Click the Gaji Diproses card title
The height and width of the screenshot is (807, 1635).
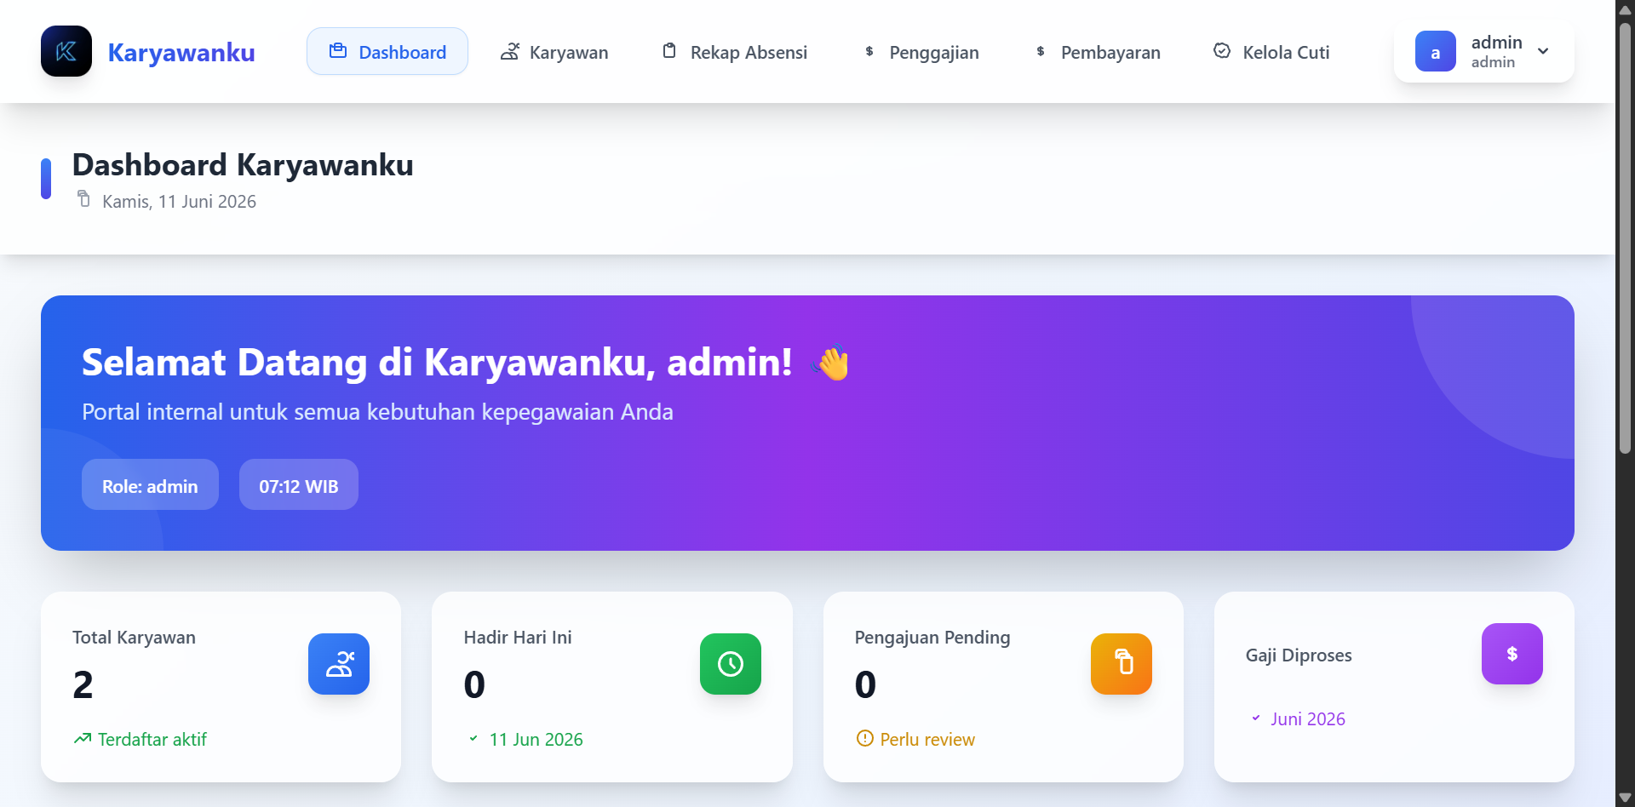click(x=1299, y=655)
